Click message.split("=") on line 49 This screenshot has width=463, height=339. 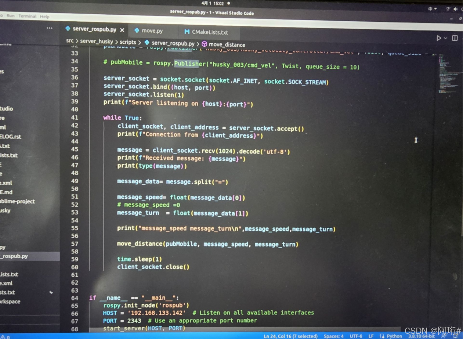coord(197,182)
